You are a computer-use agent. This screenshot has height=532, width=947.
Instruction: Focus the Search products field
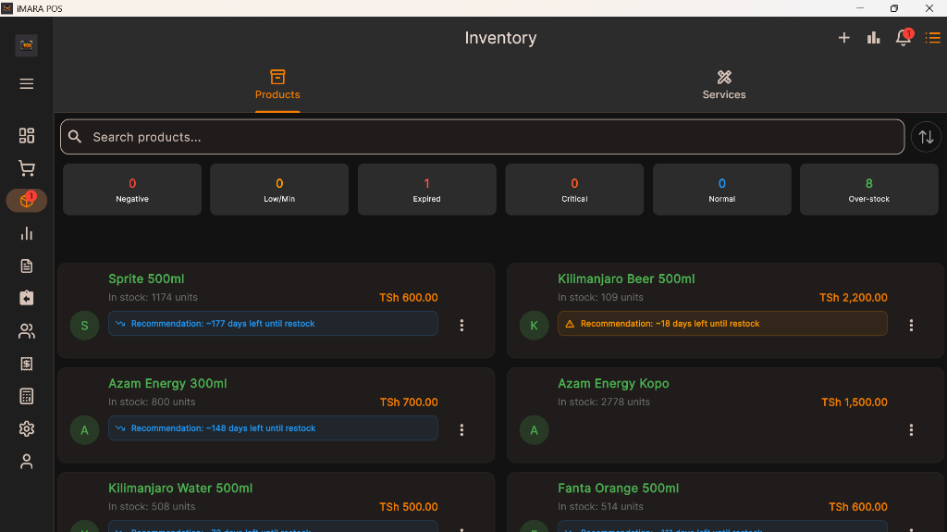(x=482, y=137)
